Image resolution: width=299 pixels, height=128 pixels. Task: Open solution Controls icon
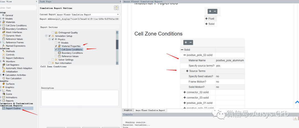point(4,55)
